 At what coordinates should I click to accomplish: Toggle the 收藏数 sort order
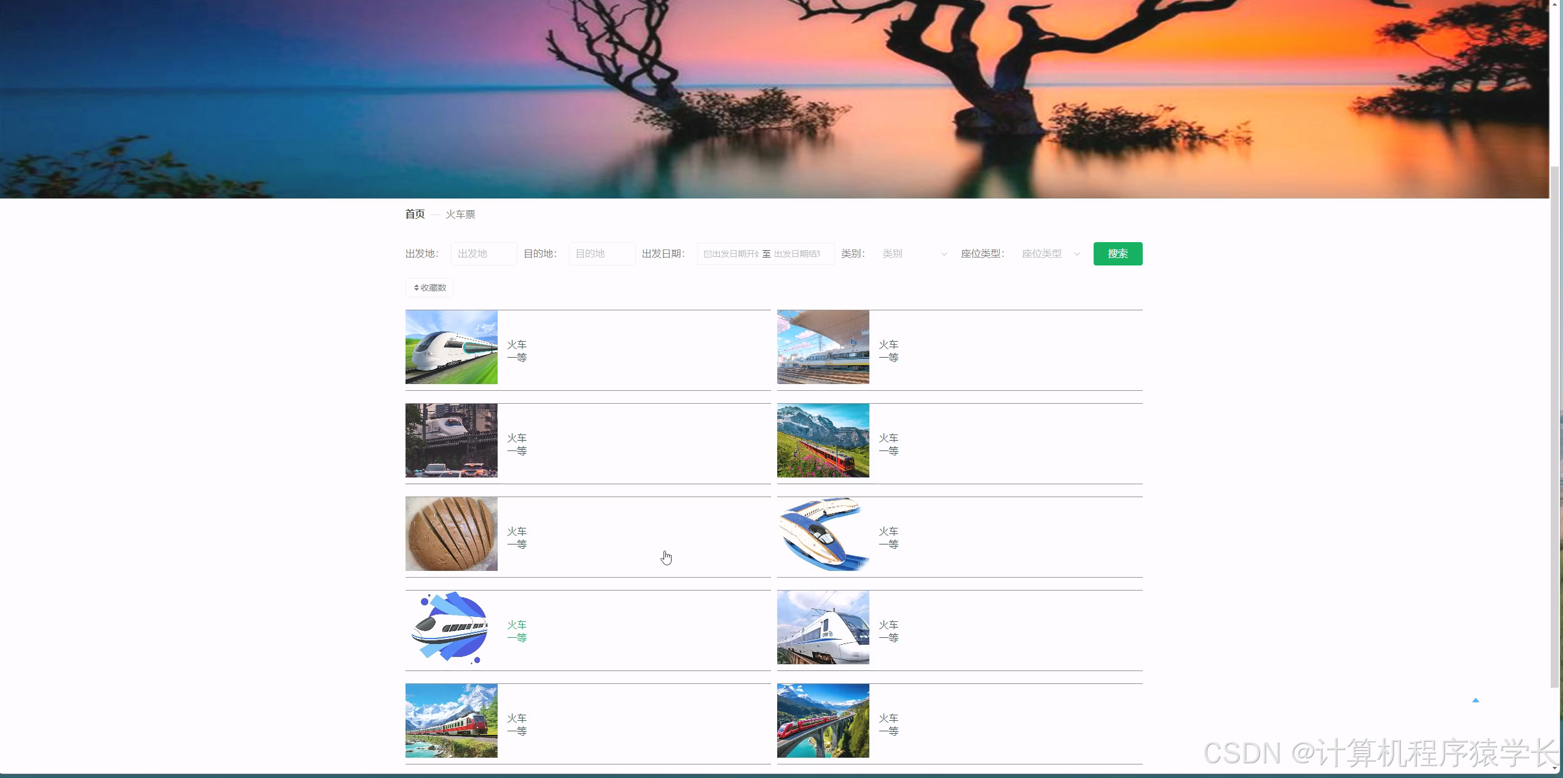tap(430, 287)
